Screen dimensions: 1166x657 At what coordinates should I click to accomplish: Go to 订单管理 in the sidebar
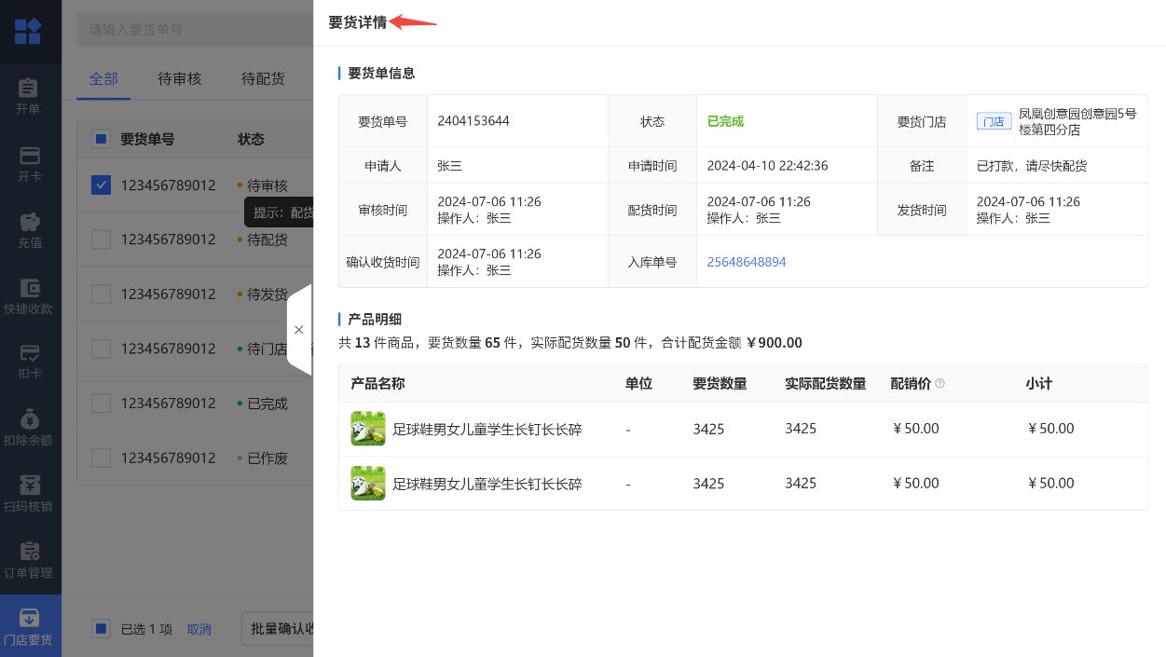[29, 553]
